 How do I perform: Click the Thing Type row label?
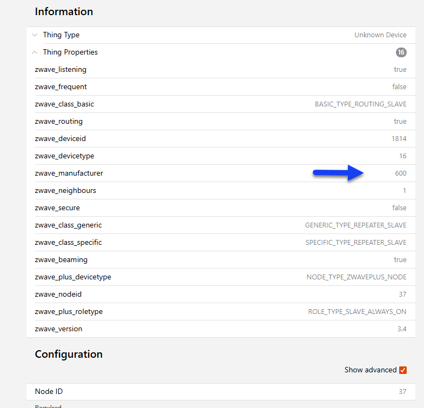tap(61, 35)
